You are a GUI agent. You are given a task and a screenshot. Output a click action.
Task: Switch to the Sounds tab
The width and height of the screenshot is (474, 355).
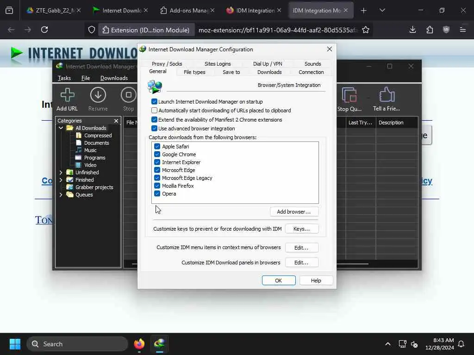coord(312,64)
